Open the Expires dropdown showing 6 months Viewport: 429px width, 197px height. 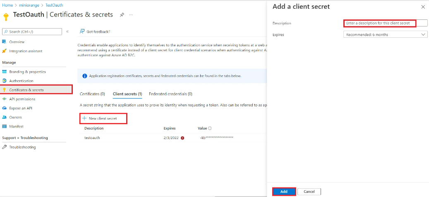point(385,35)
